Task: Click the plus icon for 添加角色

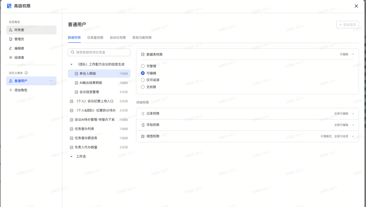Action: (11, 90)
